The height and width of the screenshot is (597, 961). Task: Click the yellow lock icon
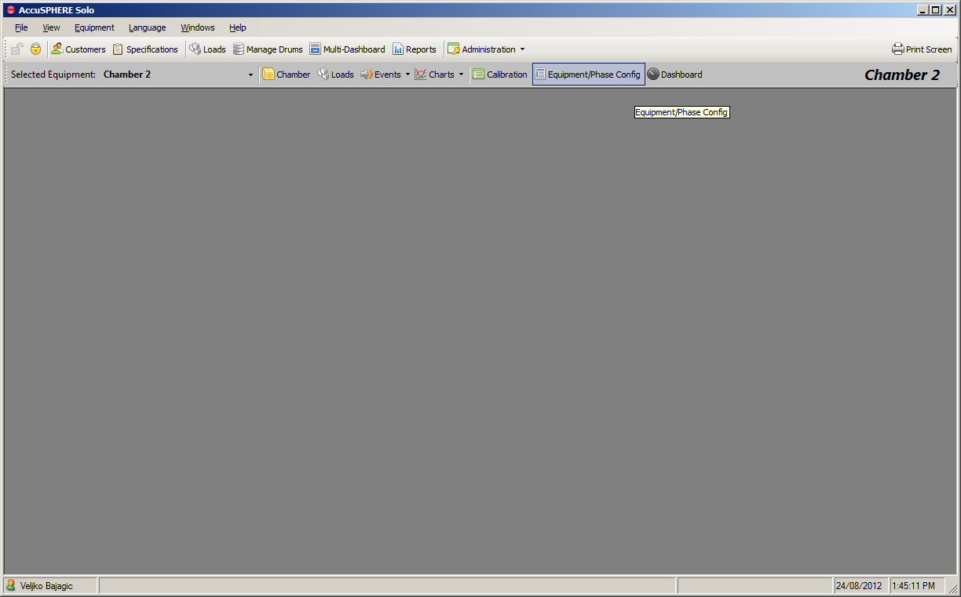point(35,49)
